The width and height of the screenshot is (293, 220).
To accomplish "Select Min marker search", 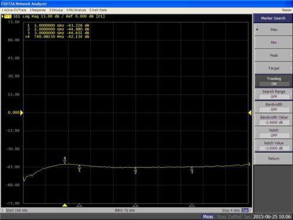I will [x=274, y=42].
